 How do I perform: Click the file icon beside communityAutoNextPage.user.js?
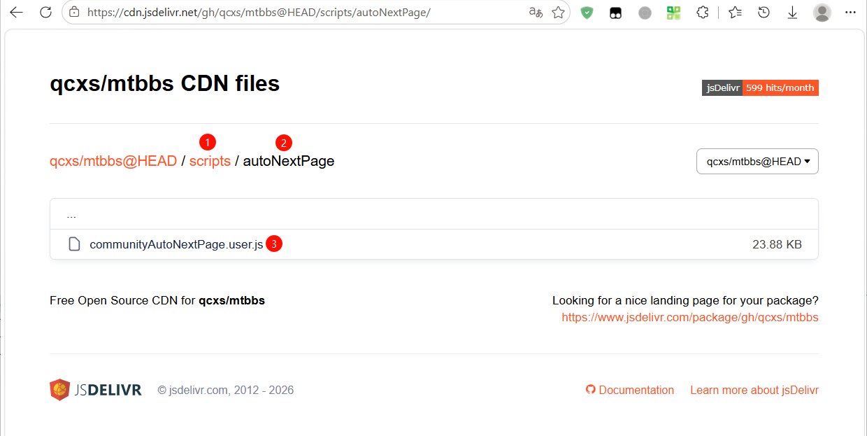click(74, 244)
